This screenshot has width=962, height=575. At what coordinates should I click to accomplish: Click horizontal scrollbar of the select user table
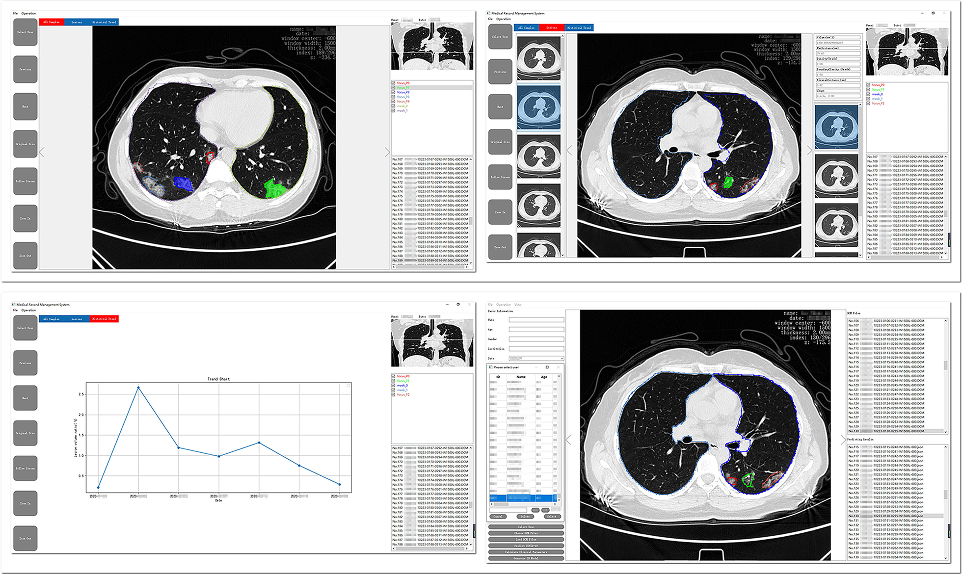coord(523,504)
